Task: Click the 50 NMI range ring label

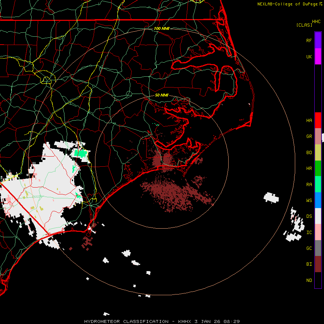Action: coord(162,95)
